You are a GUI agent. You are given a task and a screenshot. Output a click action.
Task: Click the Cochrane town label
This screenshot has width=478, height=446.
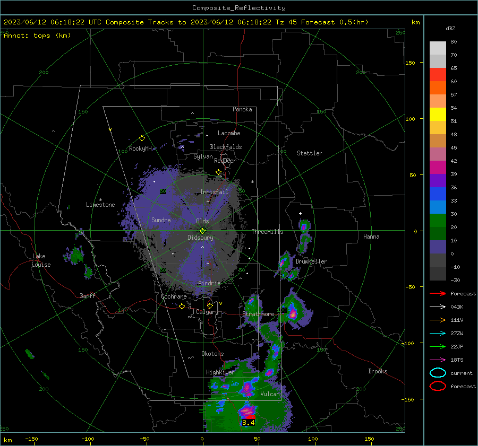(x=174, y=296)
